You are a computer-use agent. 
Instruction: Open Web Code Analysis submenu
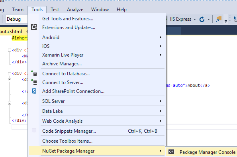point(97,121)
